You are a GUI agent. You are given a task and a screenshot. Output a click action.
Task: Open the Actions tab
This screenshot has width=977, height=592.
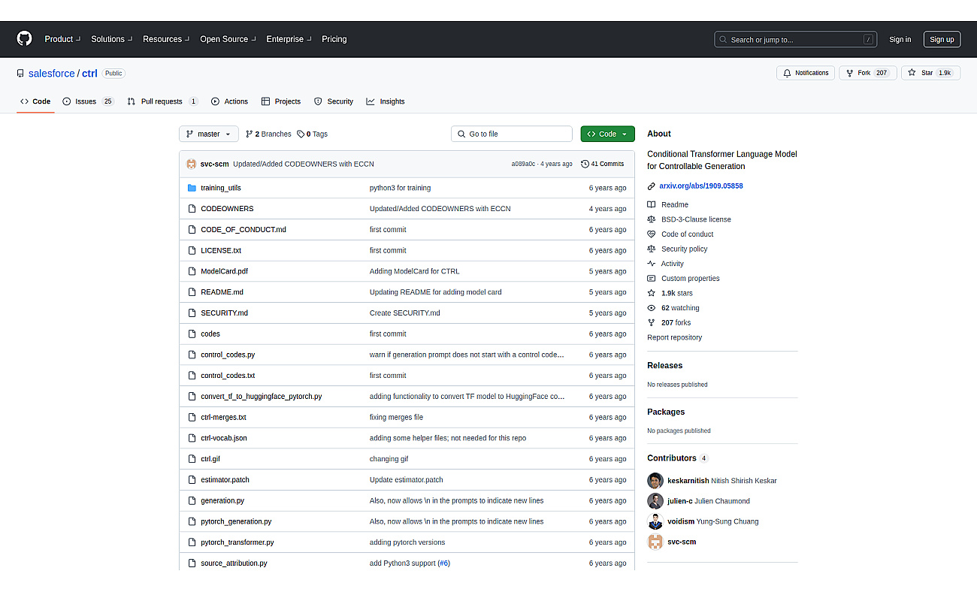click(229, 101)
